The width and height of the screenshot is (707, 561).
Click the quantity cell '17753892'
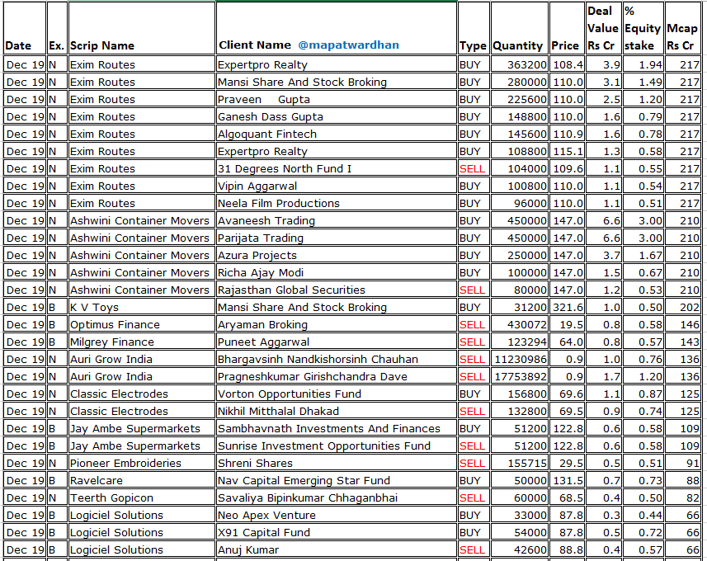coord(520,376)
